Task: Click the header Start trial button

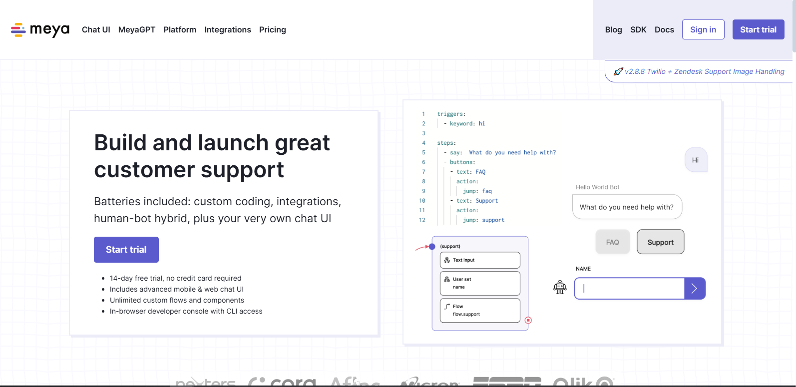Action: pyautogui.click(x=758, y=29)
